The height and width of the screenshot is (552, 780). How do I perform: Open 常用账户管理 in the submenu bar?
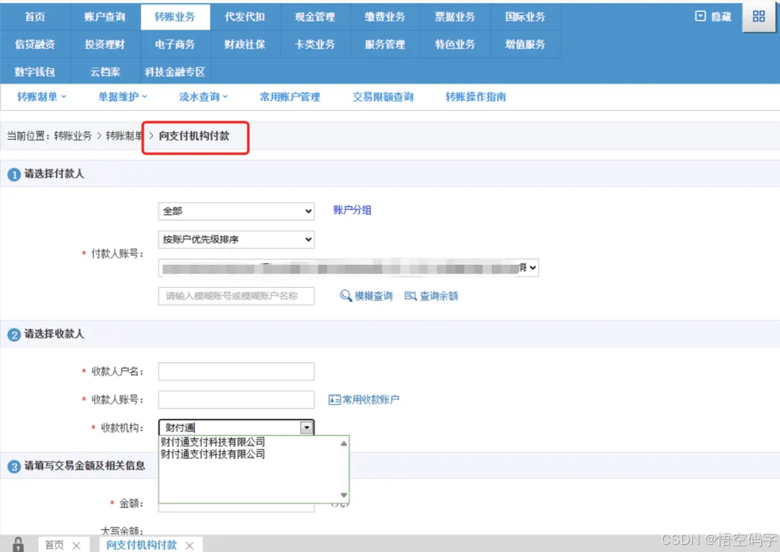(x=290, y=97)
